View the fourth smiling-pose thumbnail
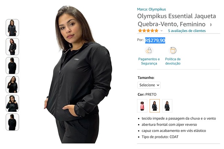This screenshot has width=224, height=149. 12,85
